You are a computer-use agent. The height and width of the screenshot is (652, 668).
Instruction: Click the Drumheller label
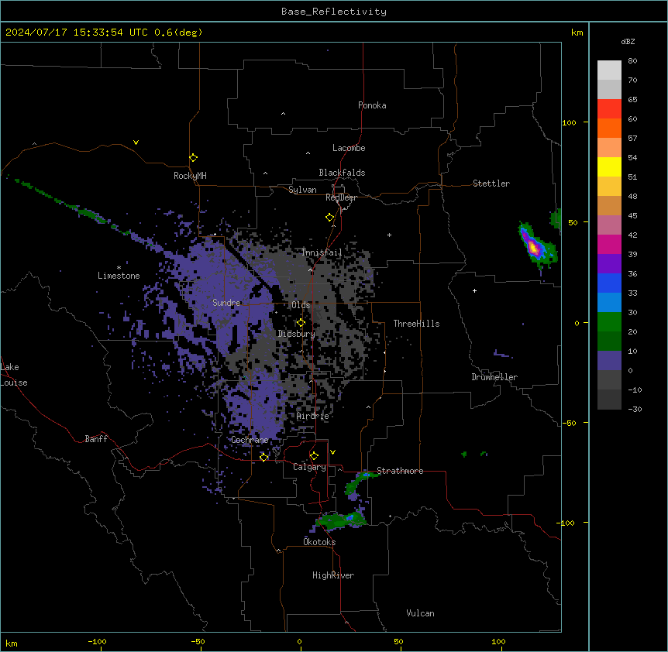coord(494,377)
